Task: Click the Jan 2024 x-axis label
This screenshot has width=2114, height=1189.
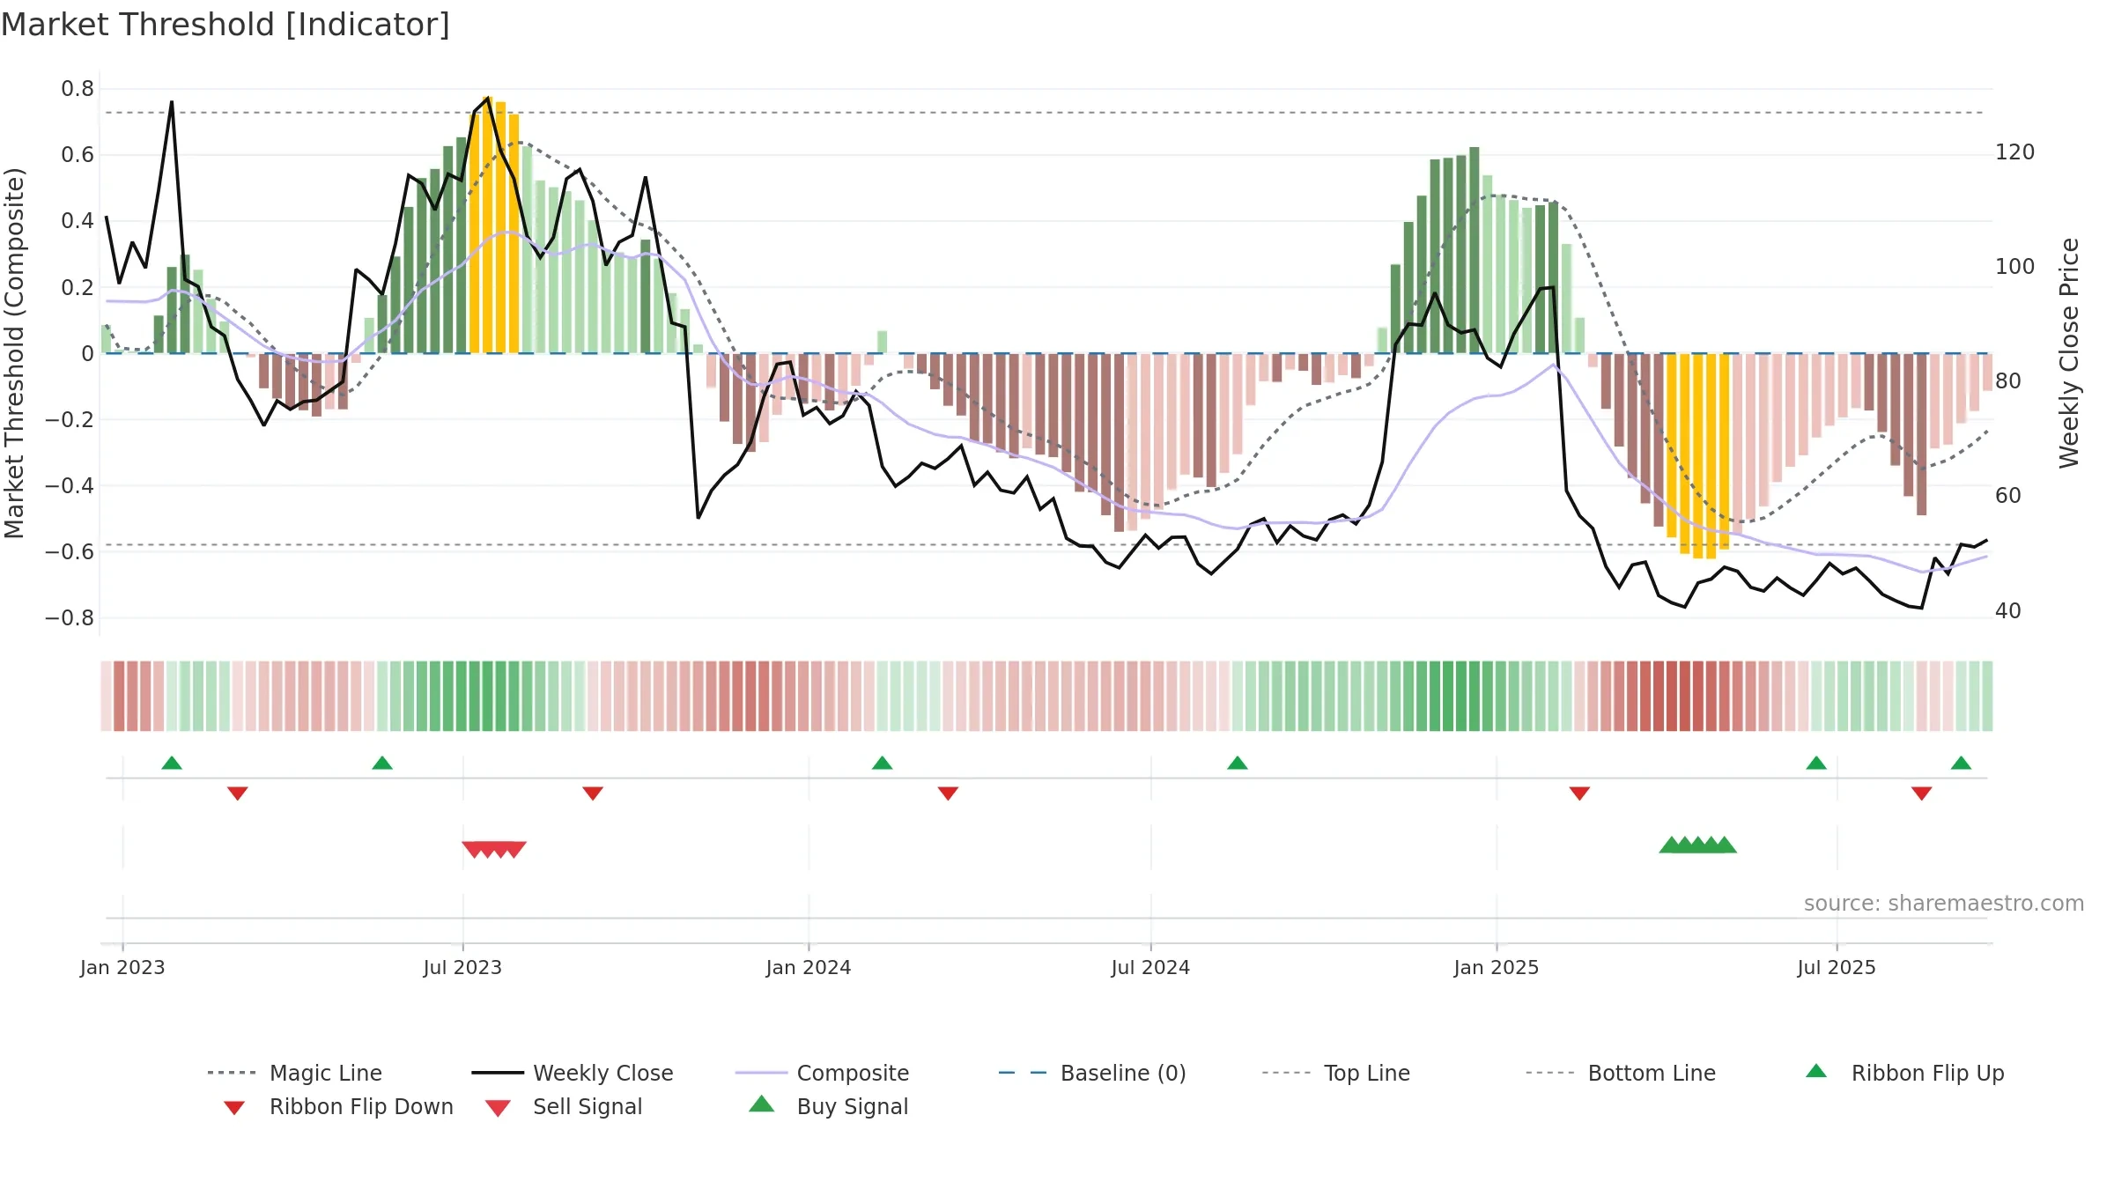Action: (809, 967)
